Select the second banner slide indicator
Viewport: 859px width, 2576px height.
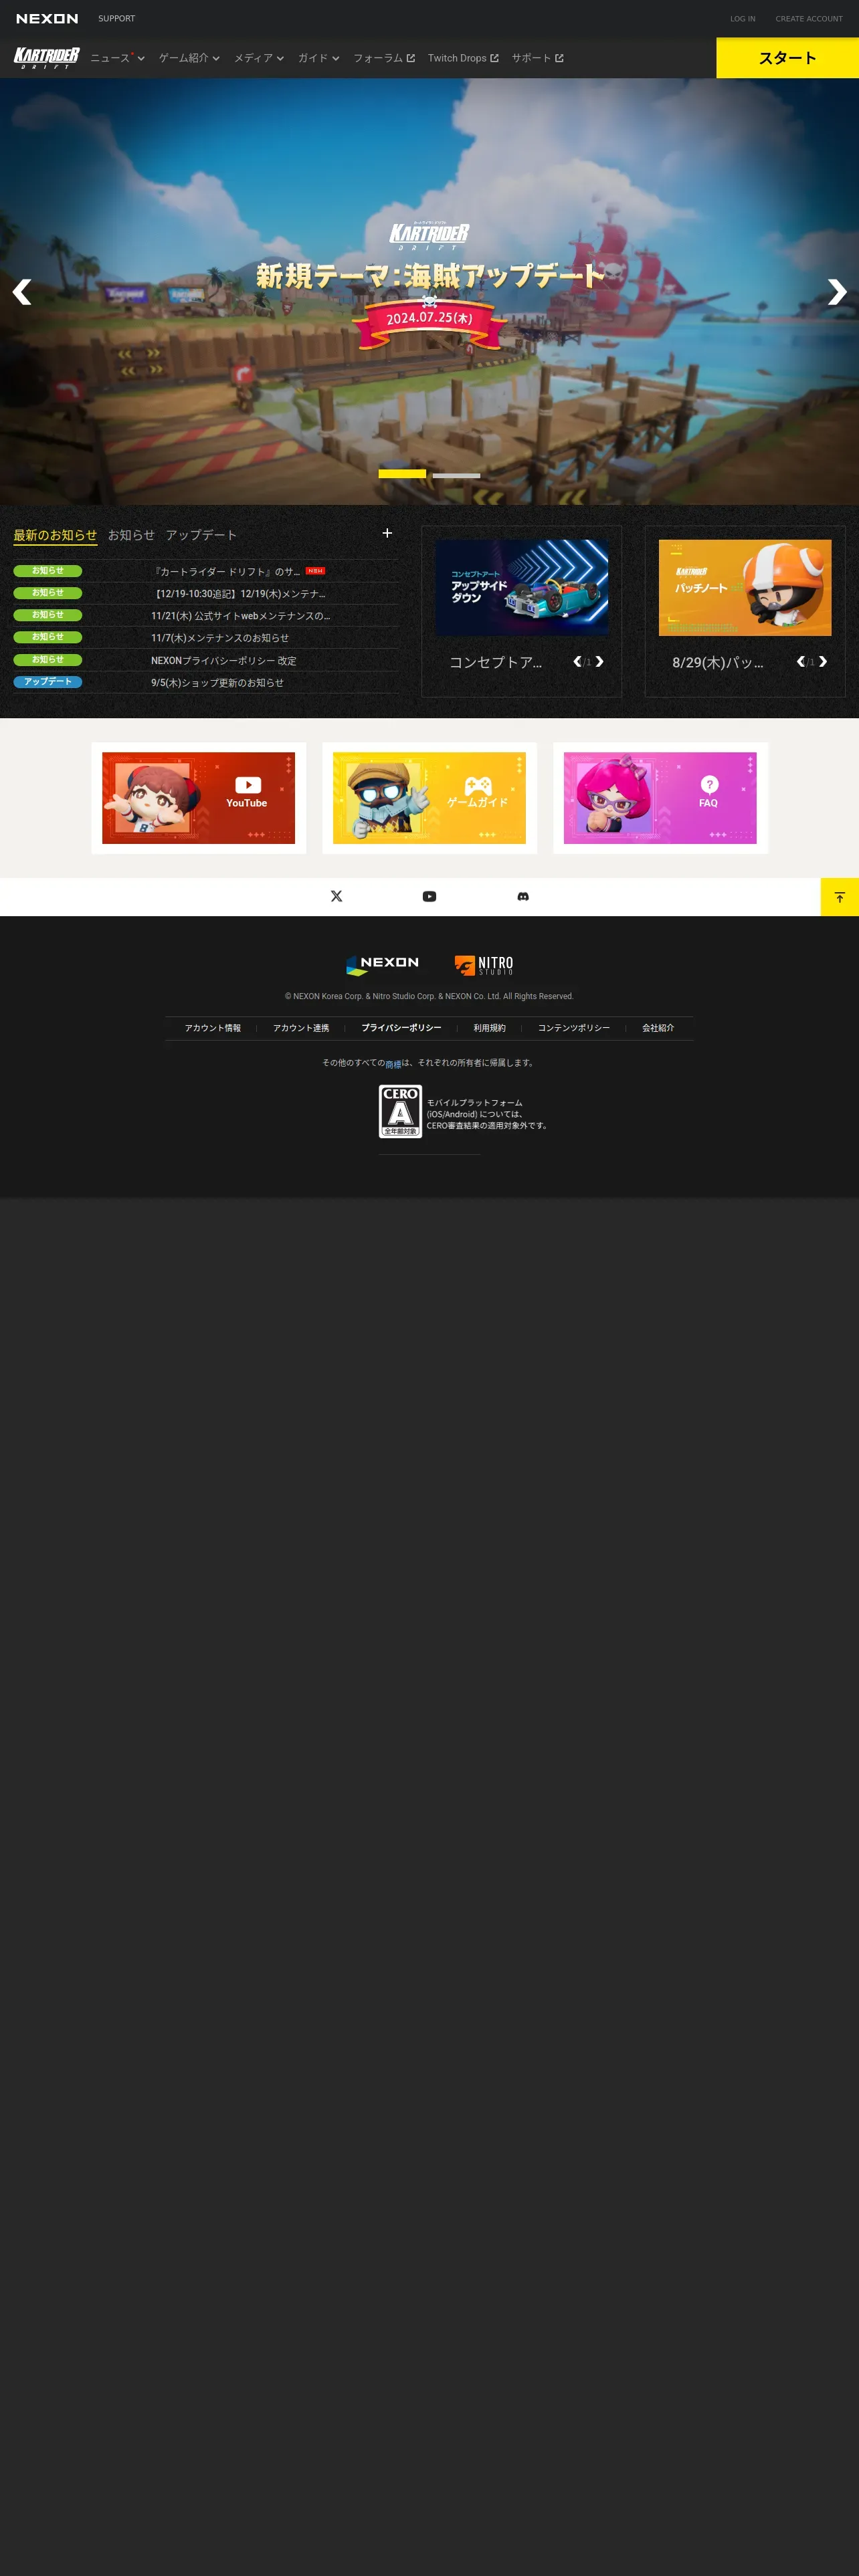click(x=456, y=475)
